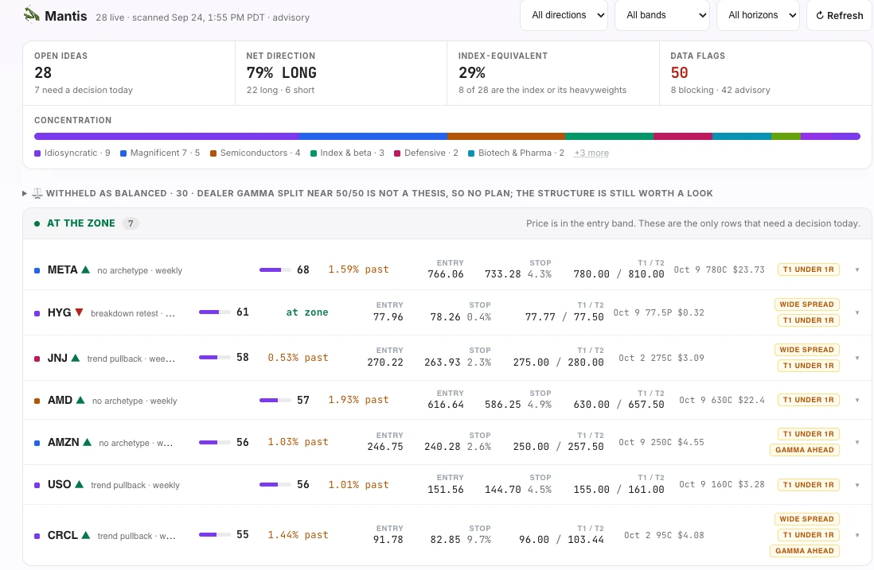Expand the JNJ row details arrow
This screenshot has height=570, width=874.
(857, 358)
